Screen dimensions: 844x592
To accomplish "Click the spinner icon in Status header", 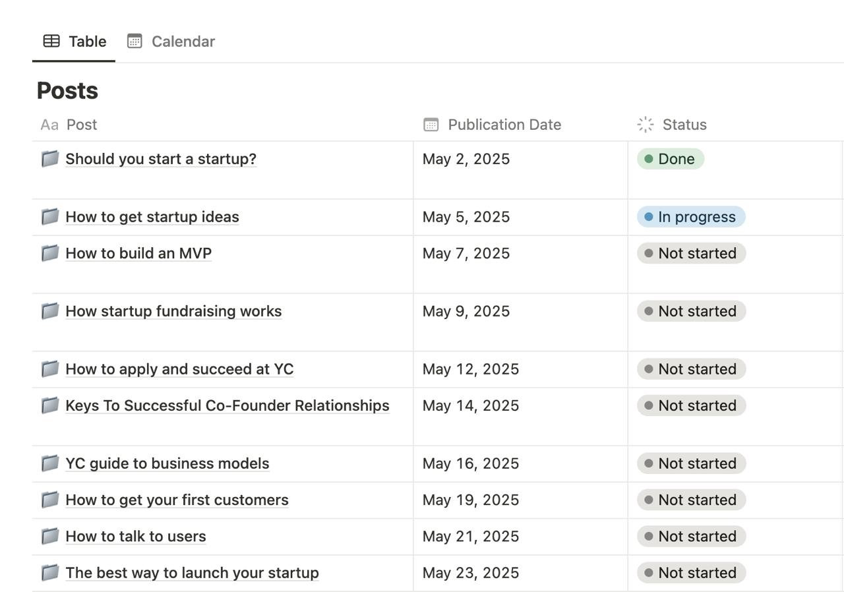I will pyautogui.click(x=645, y=125).
